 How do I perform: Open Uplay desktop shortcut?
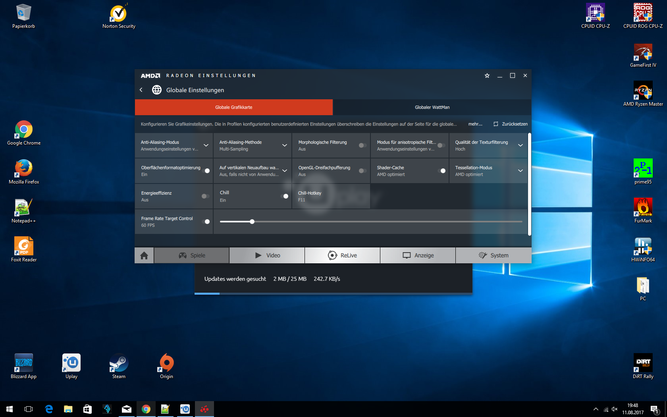coord(71,367)
